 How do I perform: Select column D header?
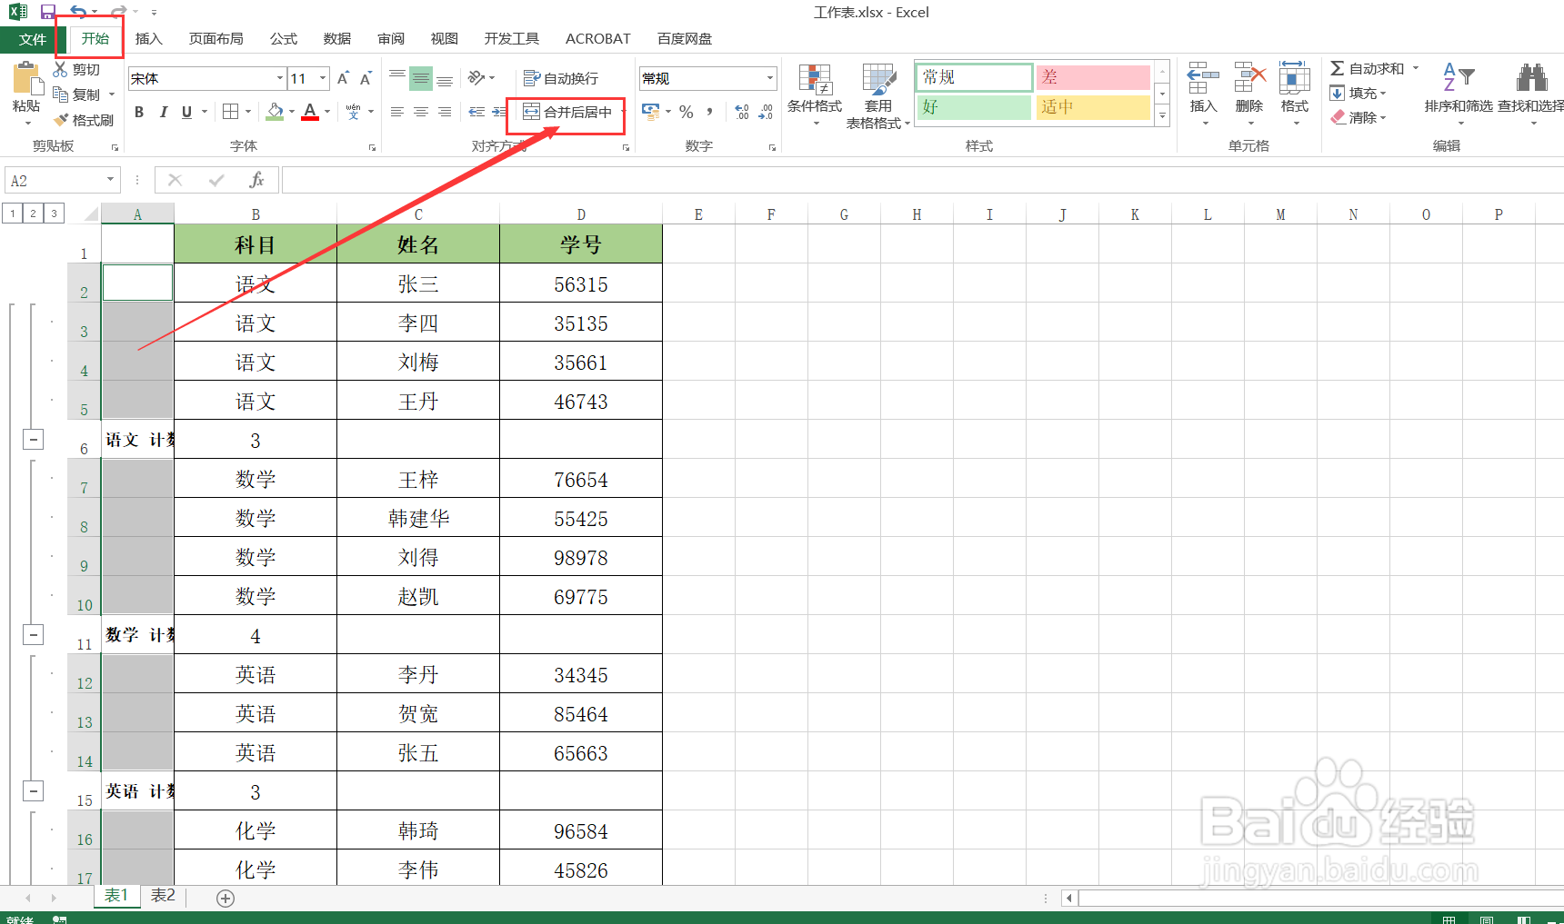(x=581, y=214)
